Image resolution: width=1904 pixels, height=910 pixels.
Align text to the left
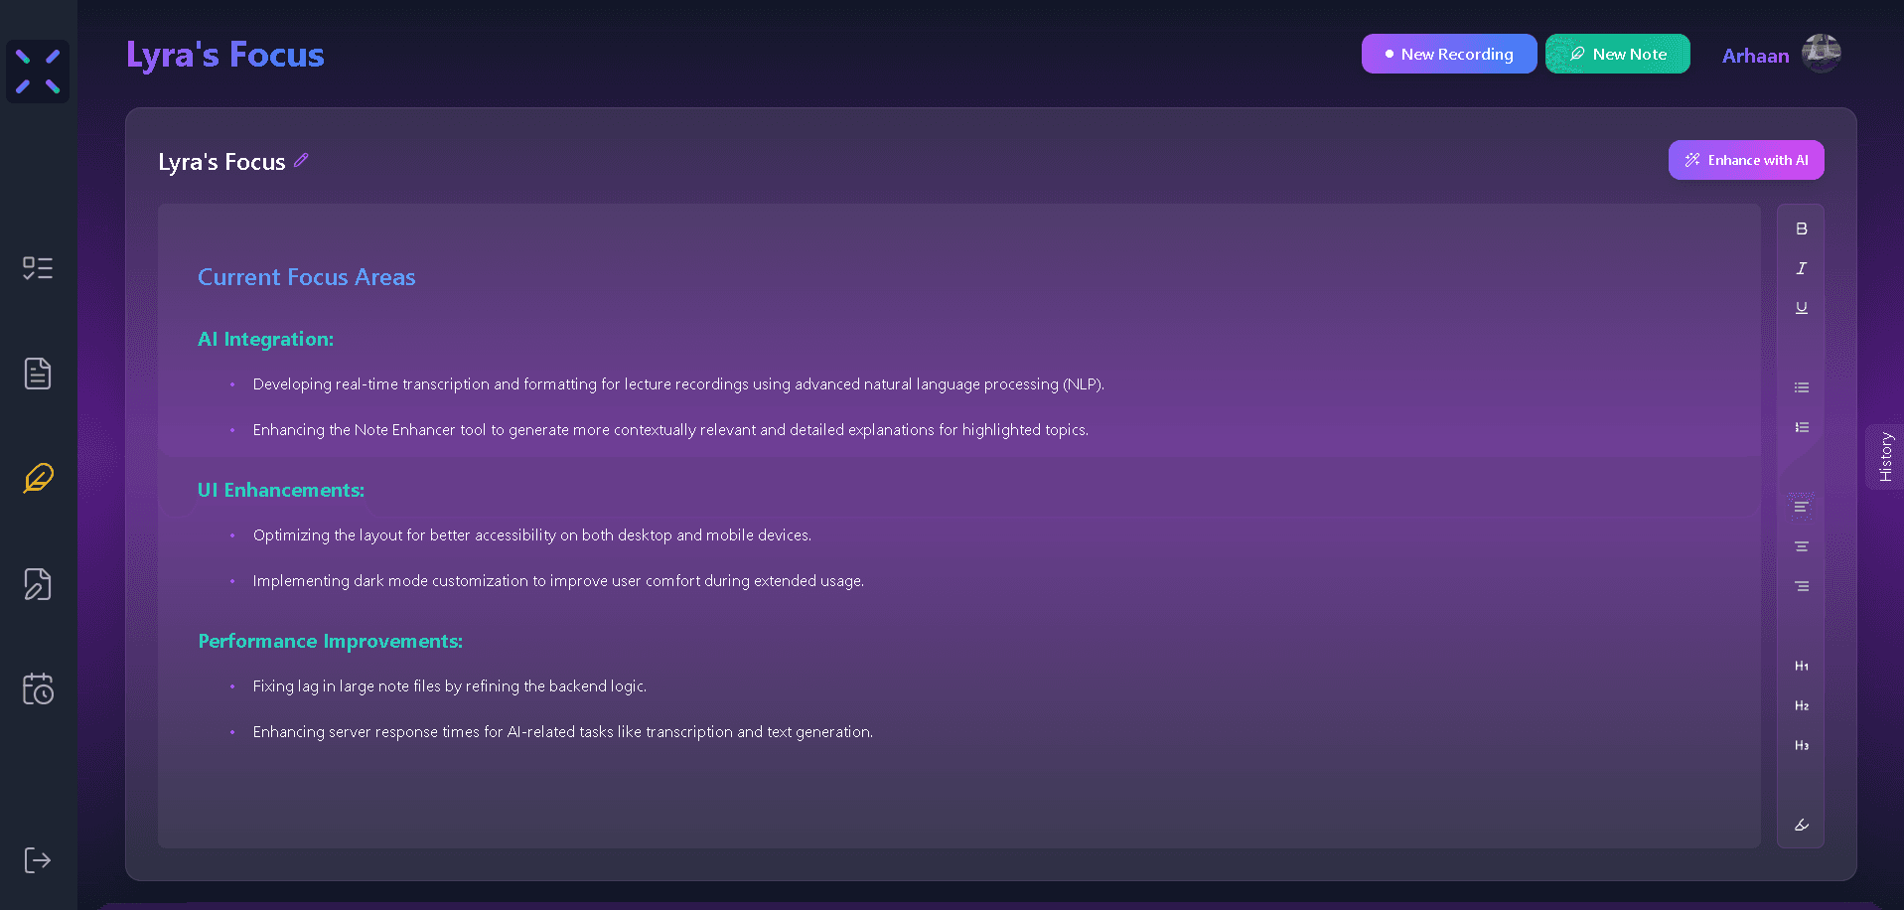[1801, 507]
